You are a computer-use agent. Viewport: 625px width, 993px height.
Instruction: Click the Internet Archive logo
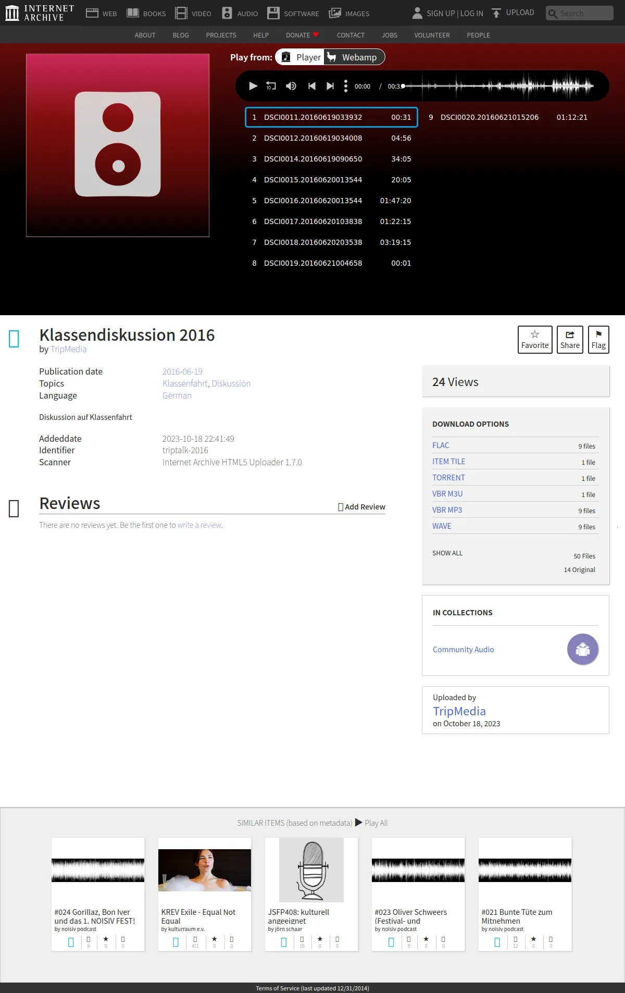(40, 13)
